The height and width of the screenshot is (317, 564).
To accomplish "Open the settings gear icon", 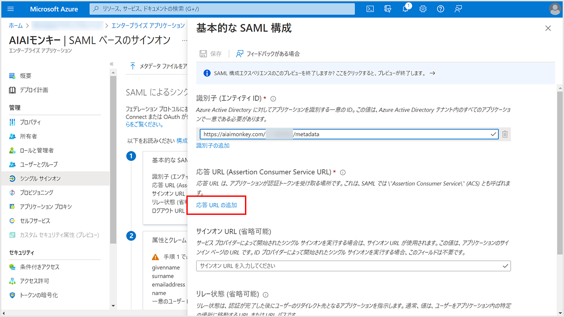I will click(423, 9).
